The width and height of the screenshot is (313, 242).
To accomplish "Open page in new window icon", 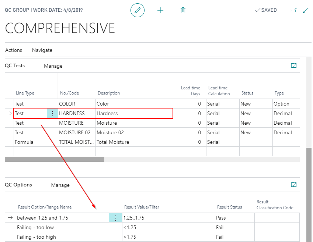I will pos(293,10).
